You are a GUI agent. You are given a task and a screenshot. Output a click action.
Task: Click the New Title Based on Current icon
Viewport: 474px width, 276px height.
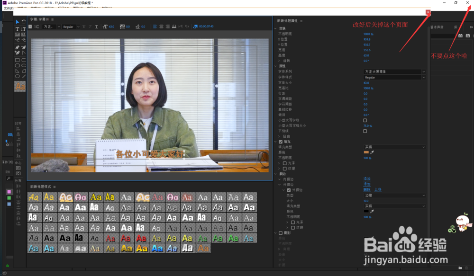pyautogui.click(x=30, y=27)
